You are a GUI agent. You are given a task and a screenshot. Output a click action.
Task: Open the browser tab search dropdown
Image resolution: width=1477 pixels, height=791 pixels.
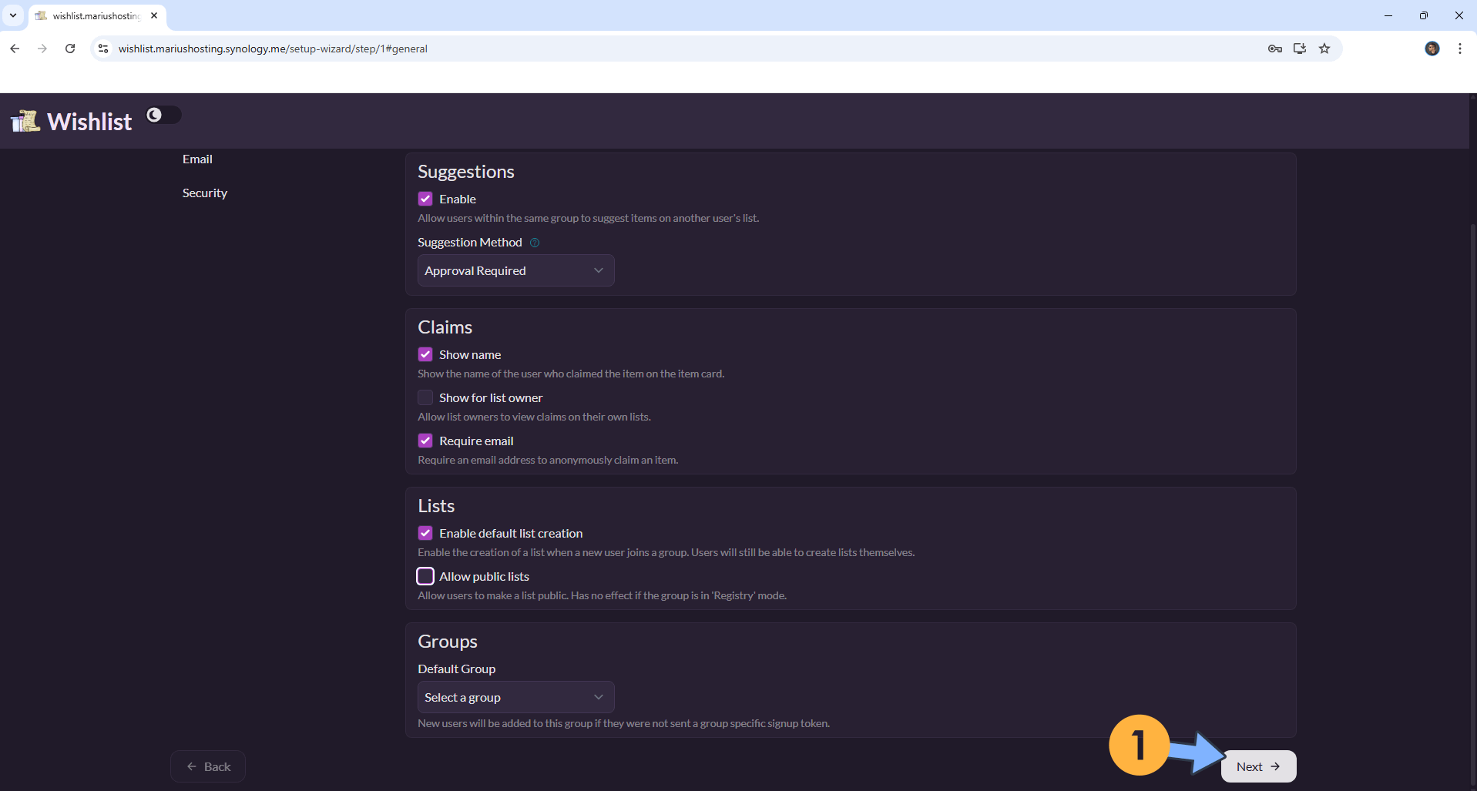[13, 15]
